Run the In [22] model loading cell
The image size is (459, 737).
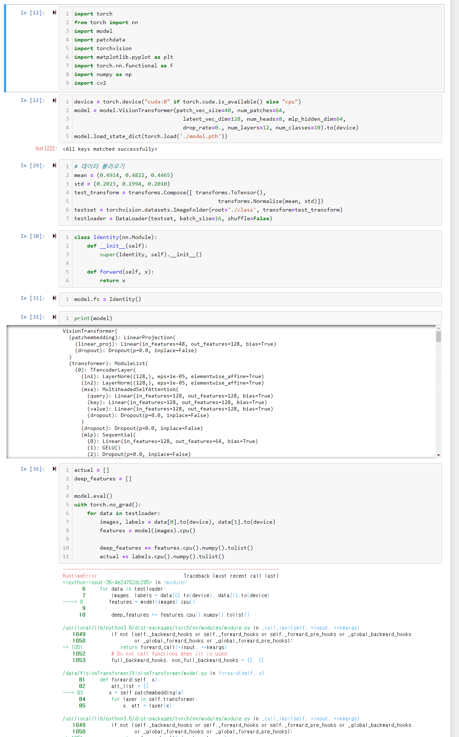[54, 100]
